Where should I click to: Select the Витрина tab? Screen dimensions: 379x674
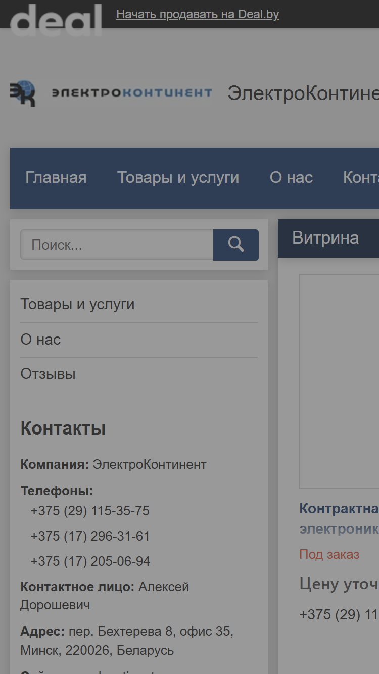(x=325, y=238)
